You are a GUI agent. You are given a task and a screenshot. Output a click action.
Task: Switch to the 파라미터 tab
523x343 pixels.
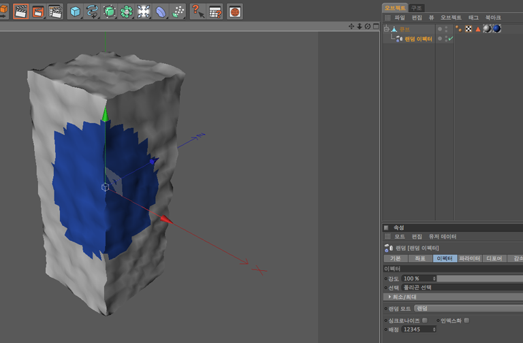point(469,259)
